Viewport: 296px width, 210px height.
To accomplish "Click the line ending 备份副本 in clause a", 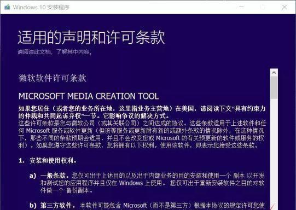I will (67, 190).
